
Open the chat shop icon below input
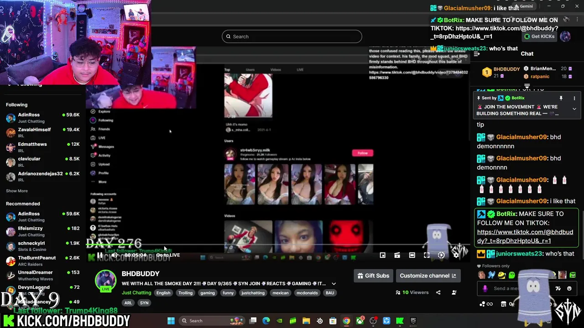[x=504, y=304]
